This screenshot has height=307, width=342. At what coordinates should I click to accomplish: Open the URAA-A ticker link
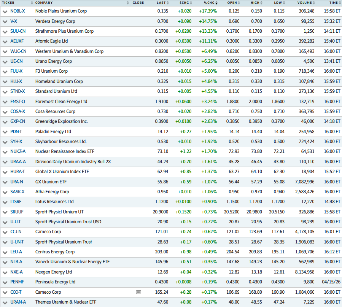[x=18, y=162]
